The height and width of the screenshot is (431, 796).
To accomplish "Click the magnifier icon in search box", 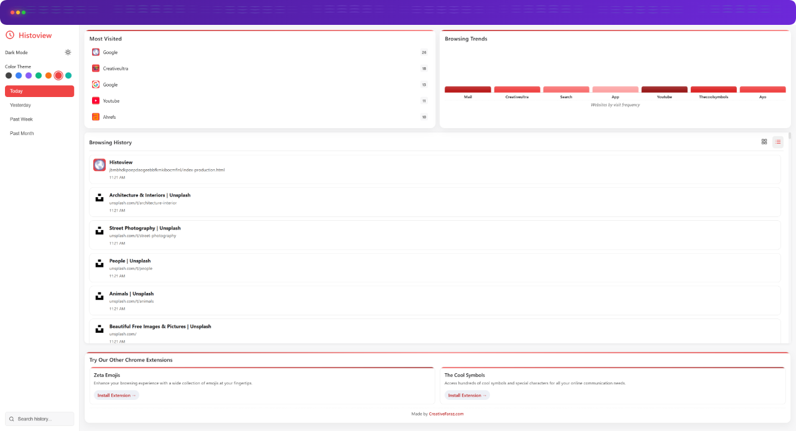I will (x=12, y=419).
